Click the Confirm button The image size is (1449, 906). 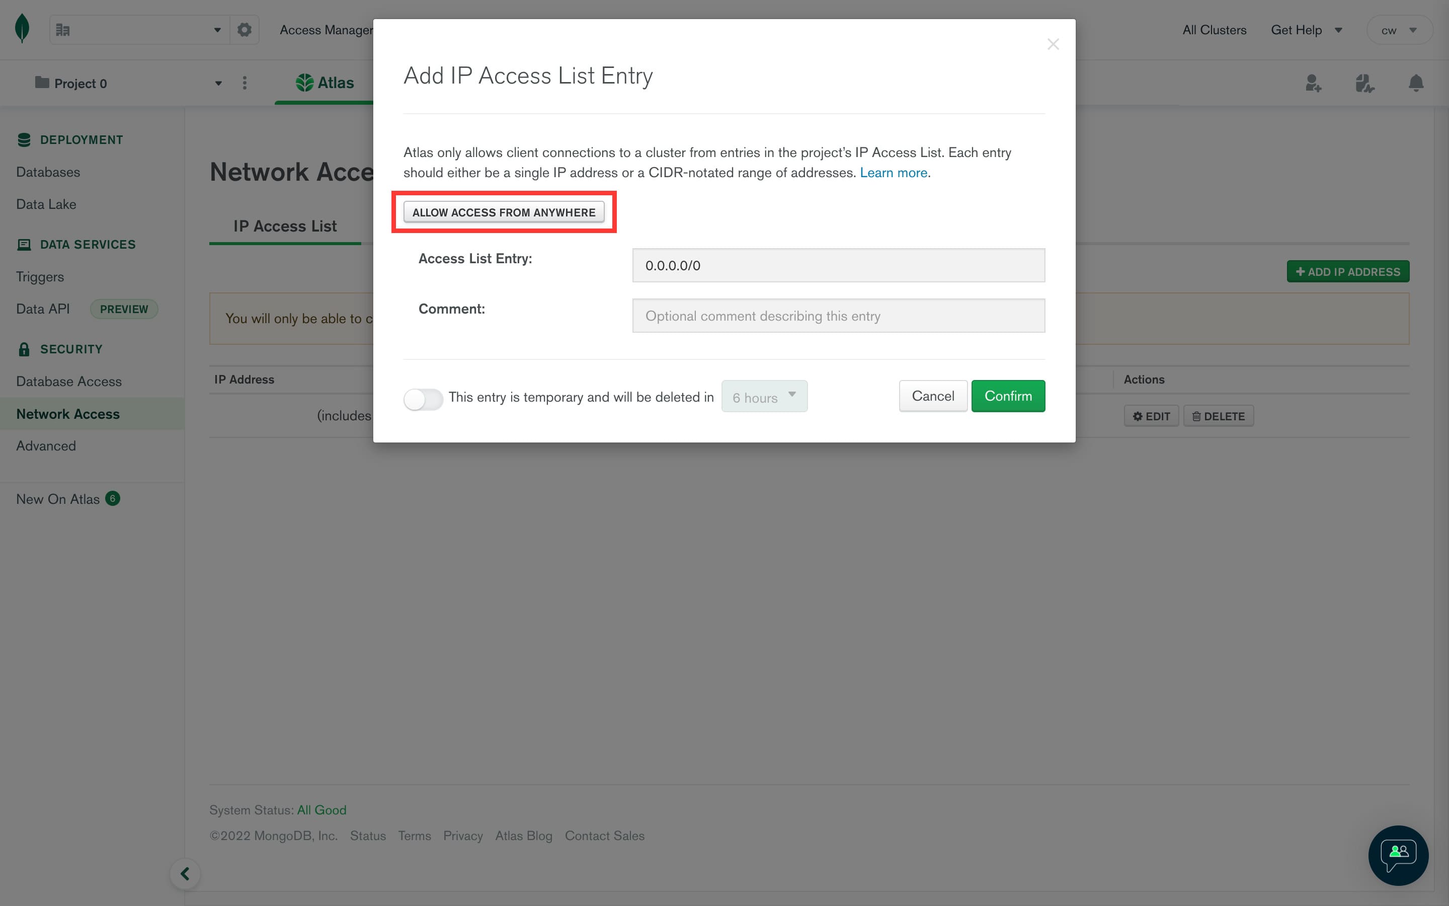[1008, 396]
